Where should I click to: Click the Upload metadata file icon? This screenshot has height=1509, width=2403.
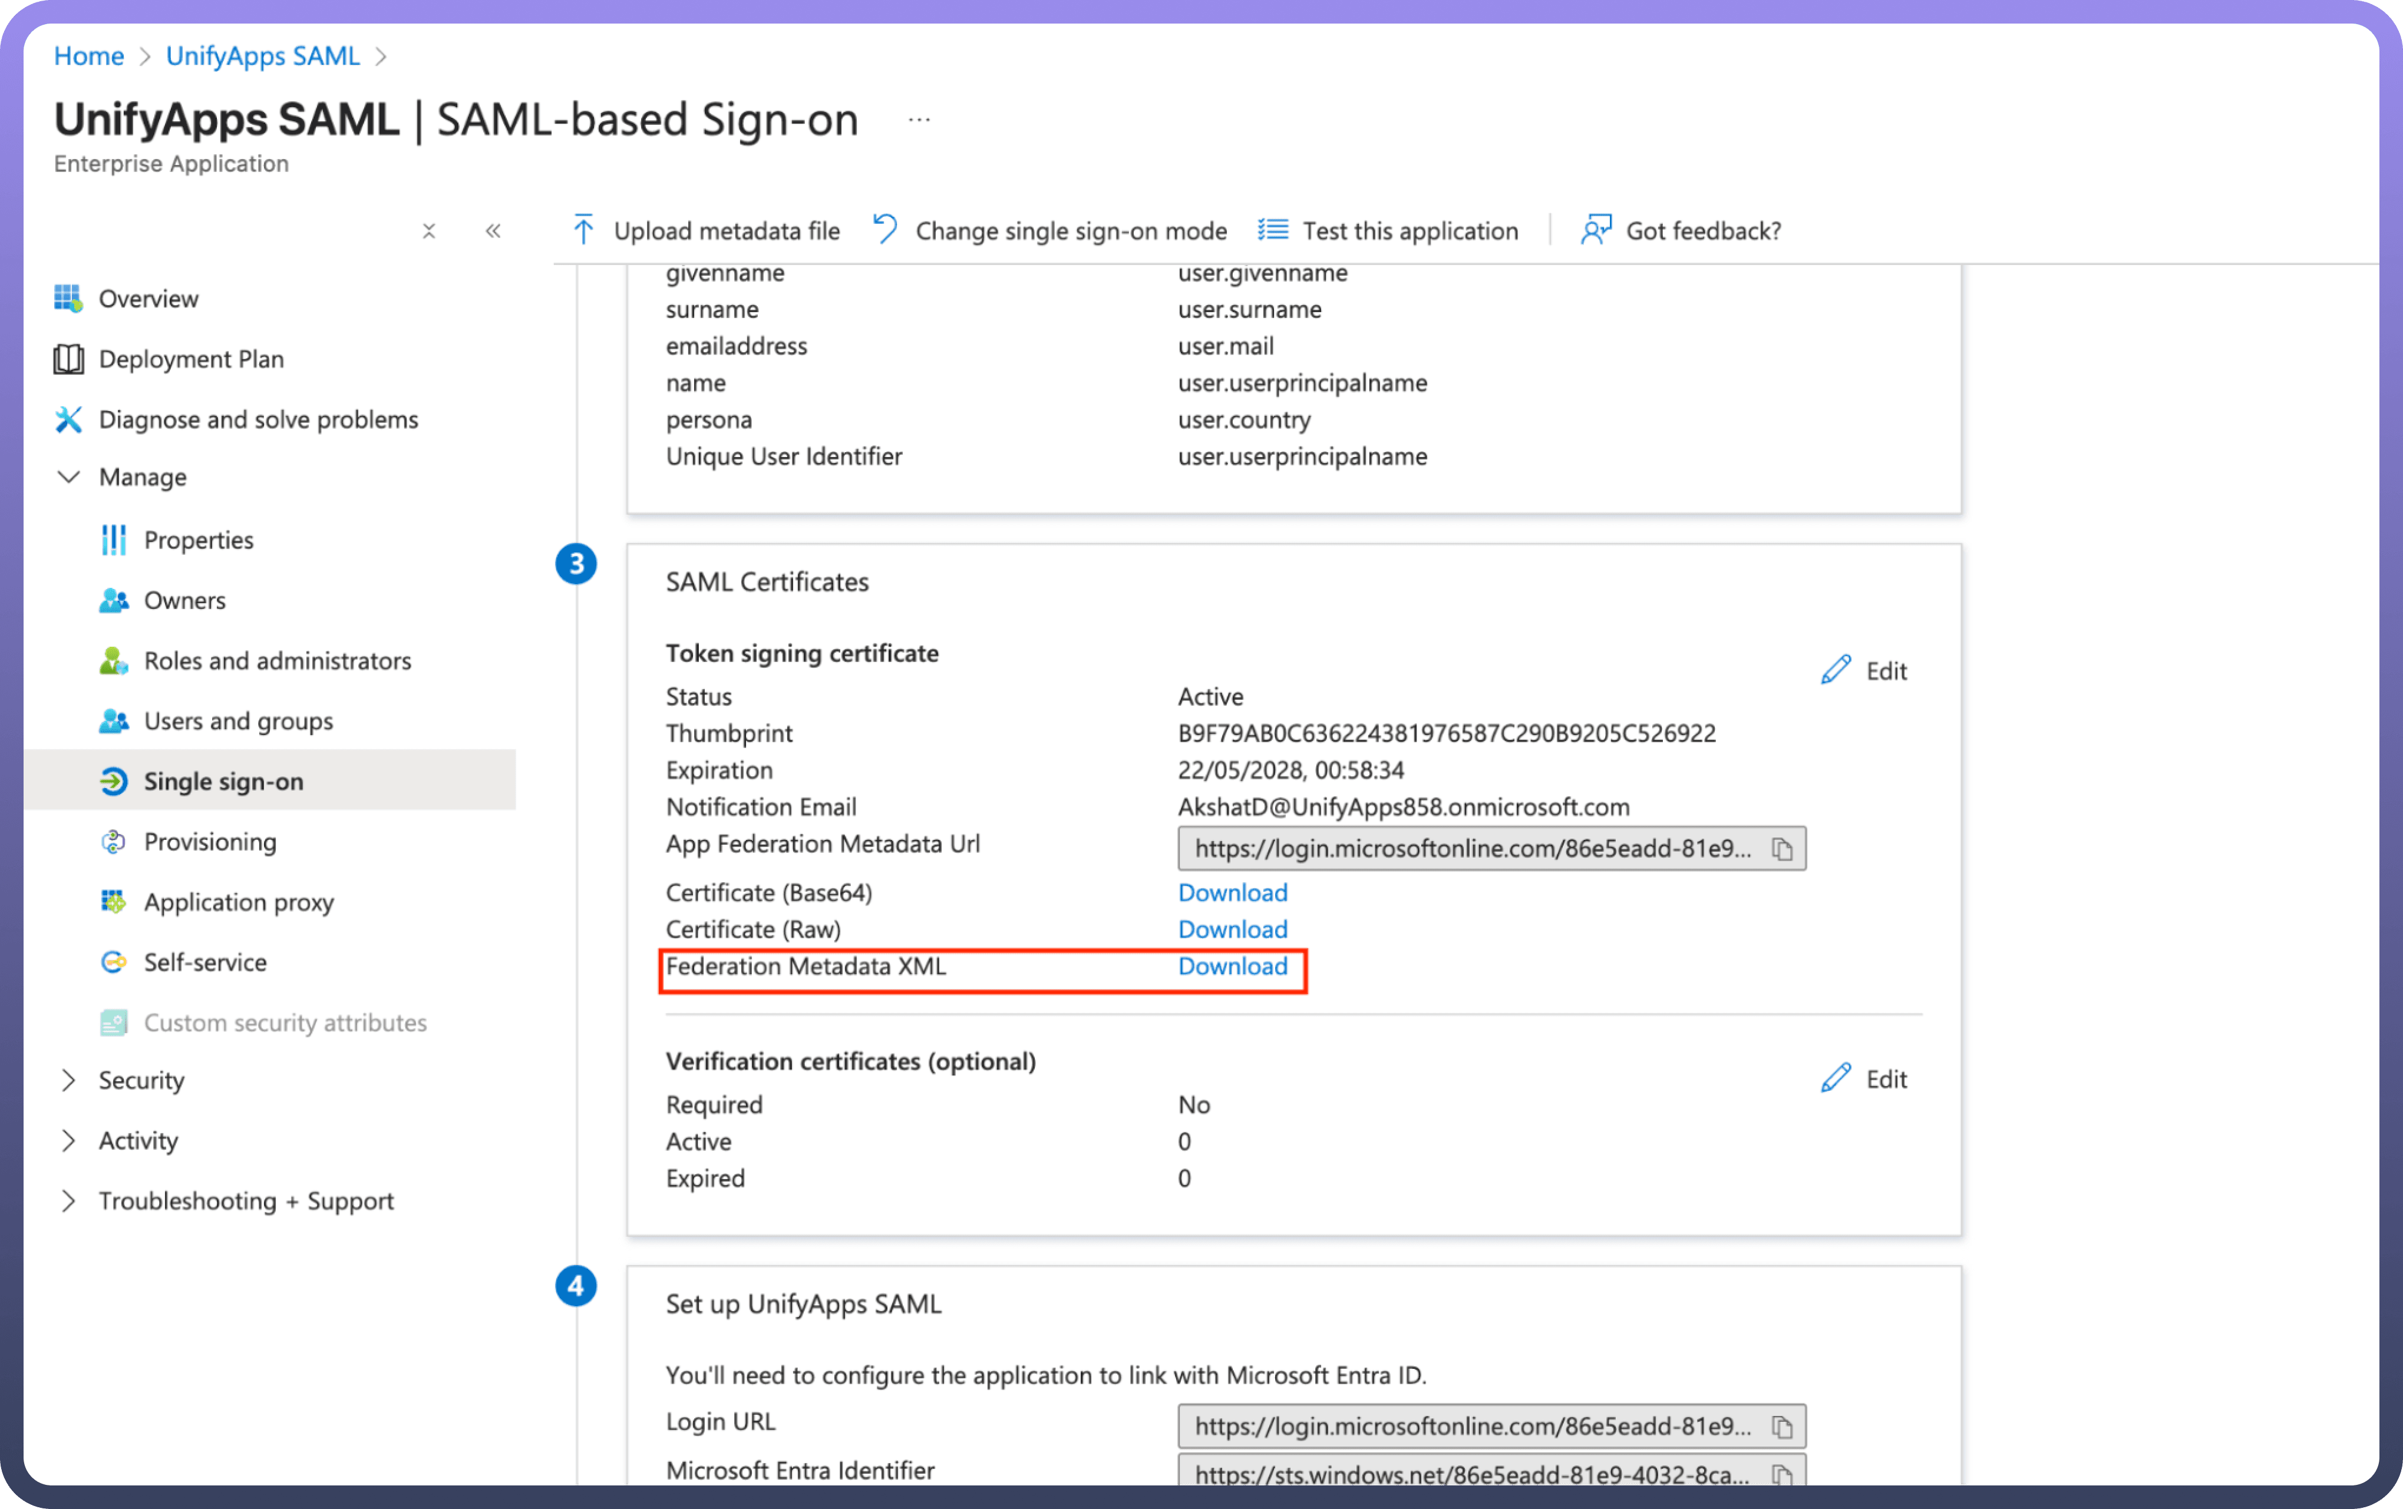(584, 230)
